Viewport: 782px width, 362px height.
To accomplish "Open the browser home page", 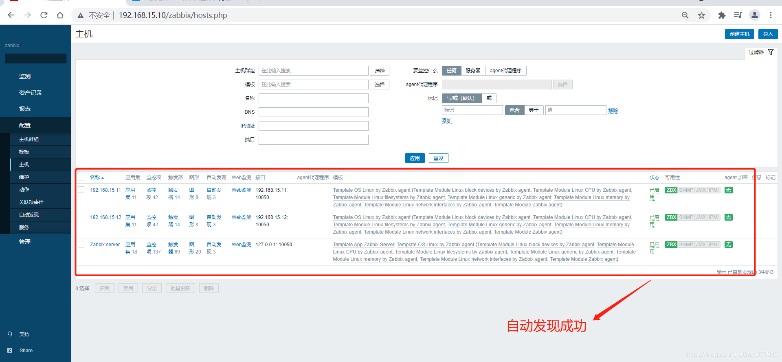I will pyautogui.click(x=60, y=15).
